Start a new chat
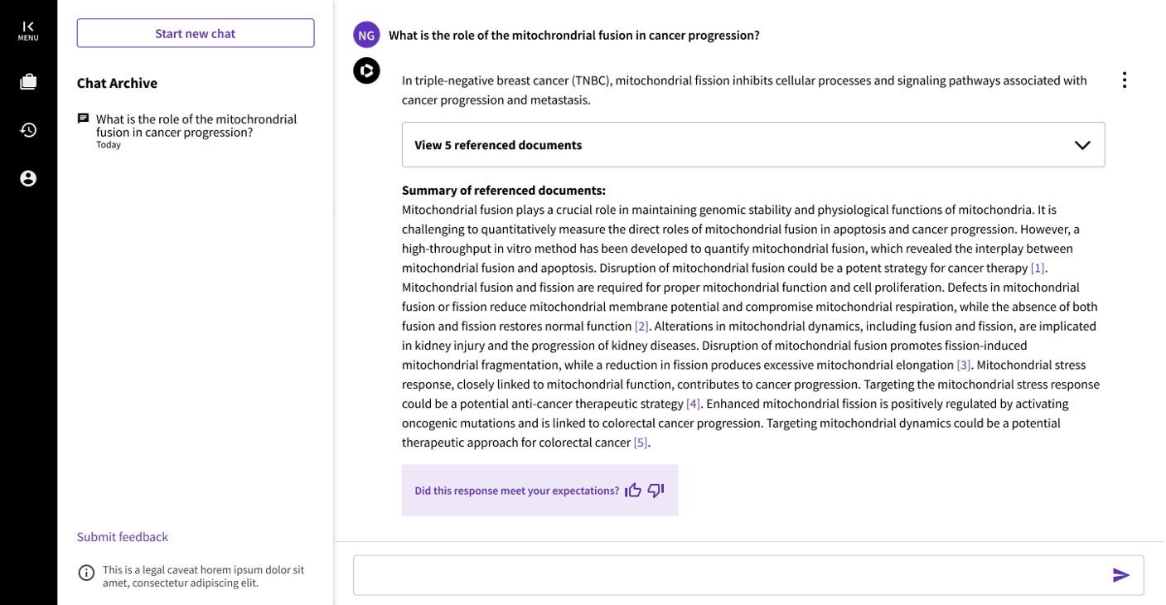 (196, 33)
